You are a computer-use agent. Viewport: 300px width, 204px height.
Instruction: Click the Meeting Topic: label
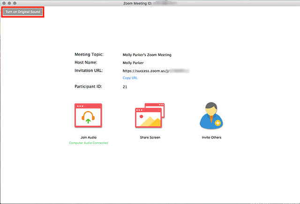click(89, 54)
